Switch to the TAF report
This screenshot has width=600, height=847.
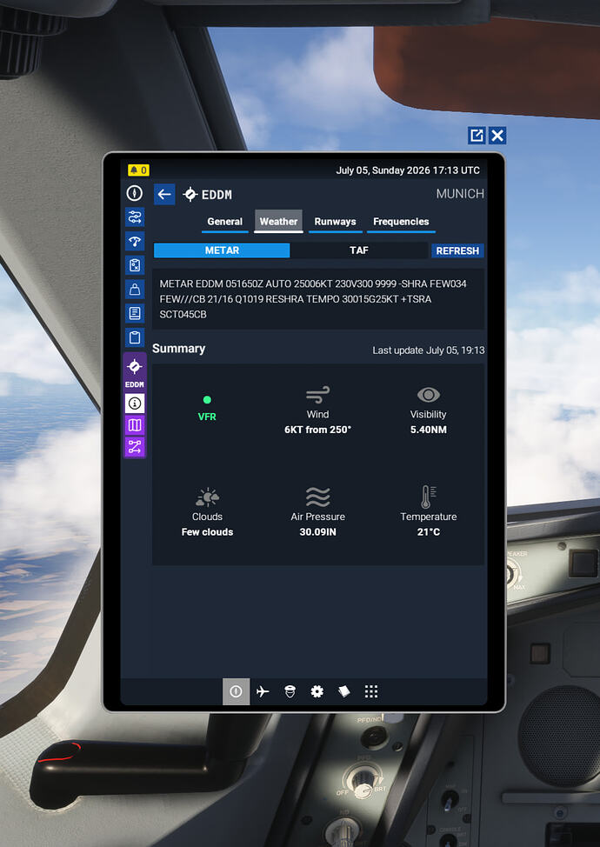coord(358,250)
